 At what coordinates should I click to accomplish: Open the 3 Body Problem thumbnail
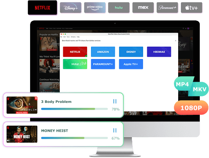click(x=22, y=105)
